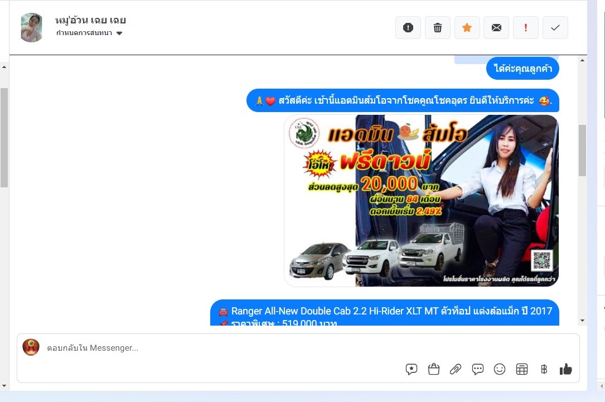Open the baht payment request icon
This screenshot has width=605, height=402.
pyautogui.click(x=544, y=369)
